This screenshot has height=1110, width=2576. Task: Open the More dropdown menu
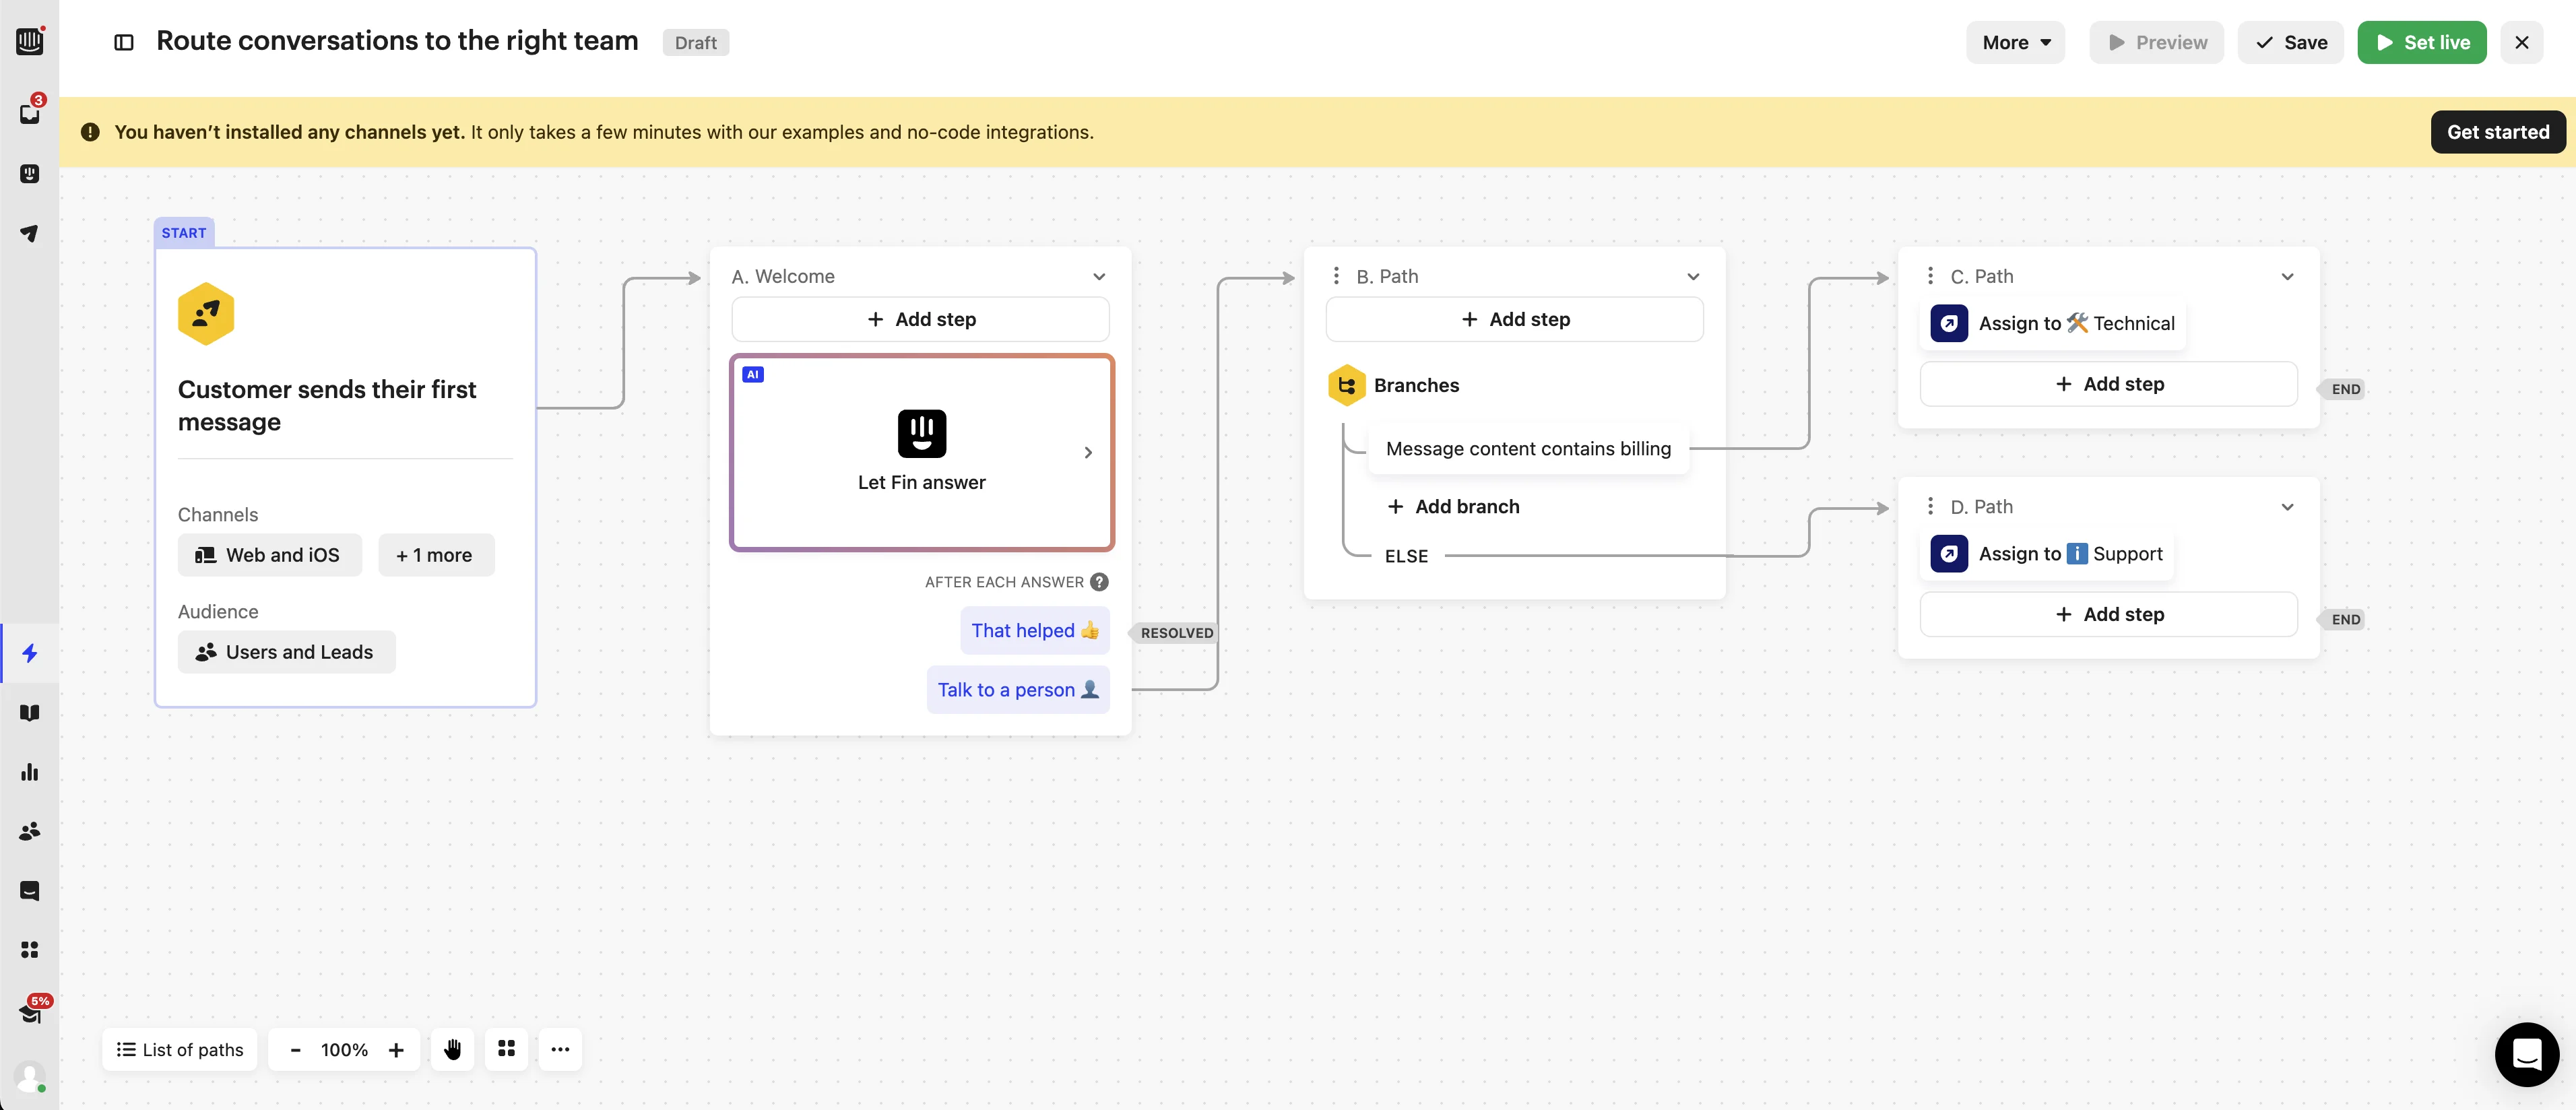point(2015,42)
